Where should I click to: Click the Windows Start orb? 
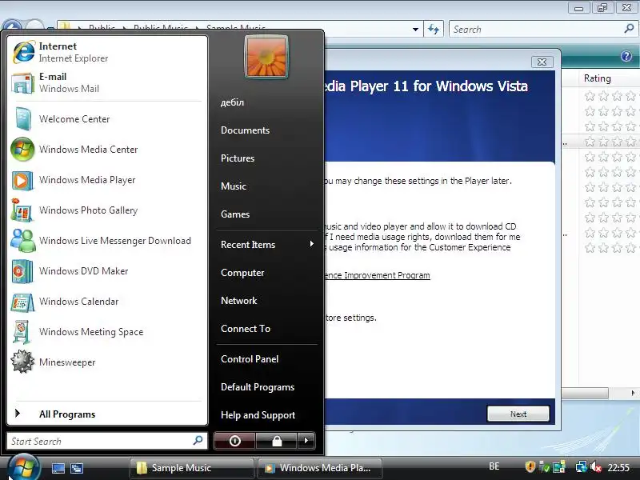tap(23, 468)
